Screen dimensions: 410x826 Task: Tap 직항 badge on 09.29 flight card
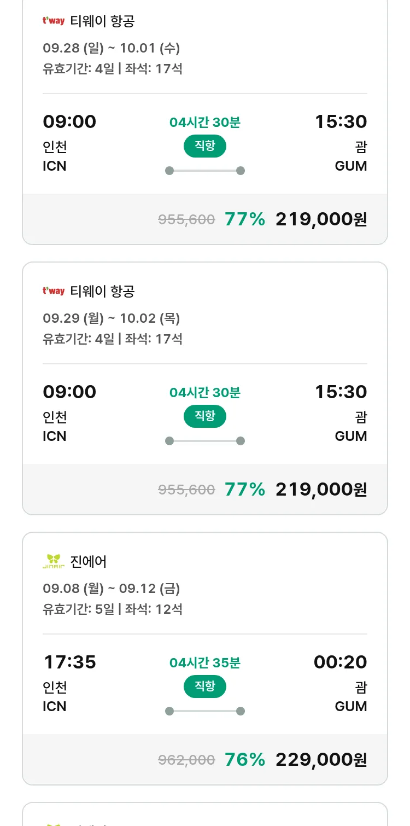coord(204,416)
